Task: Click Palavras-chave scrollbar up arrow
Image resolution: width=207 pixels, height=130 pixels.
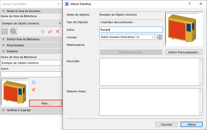Action: point(200,91)
